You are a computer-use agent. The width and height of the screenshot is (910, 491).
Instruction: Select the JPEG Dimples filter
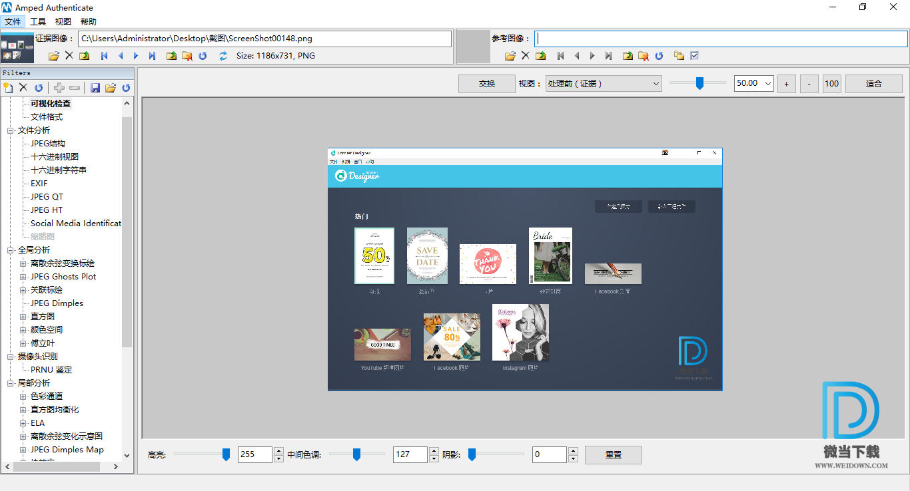point(57,303)
